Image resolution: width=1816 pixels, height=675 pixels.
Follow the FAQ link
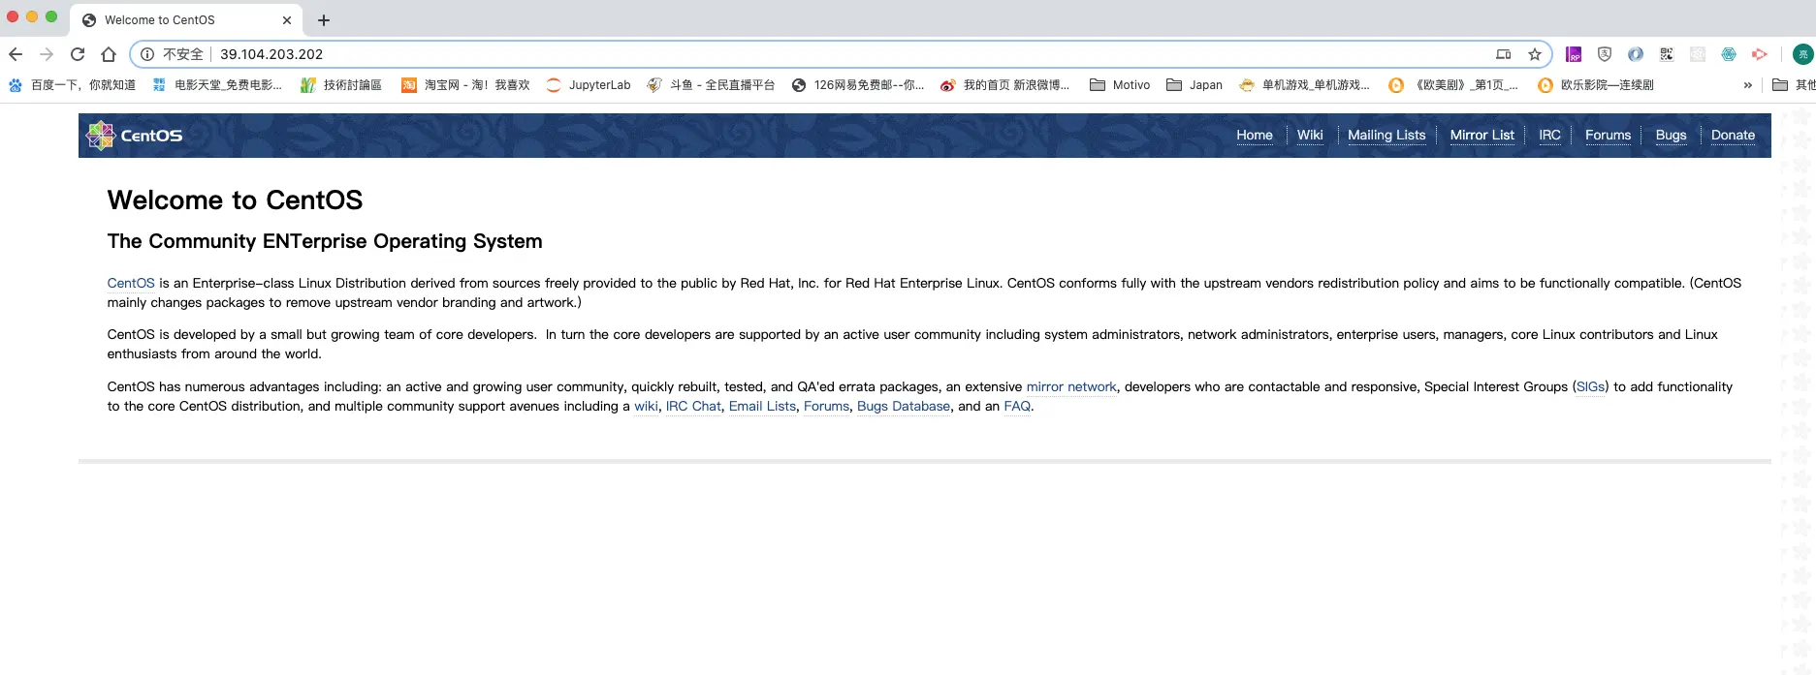click(1017, 406)
